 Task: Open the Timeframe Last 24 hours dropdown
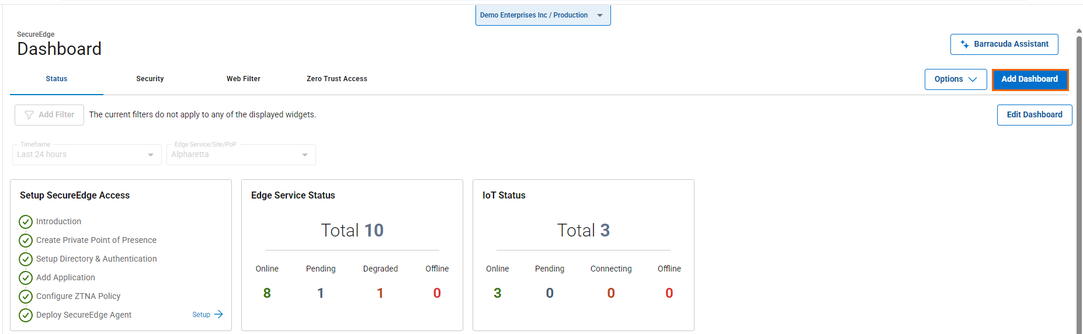click(x=86, y=155)
